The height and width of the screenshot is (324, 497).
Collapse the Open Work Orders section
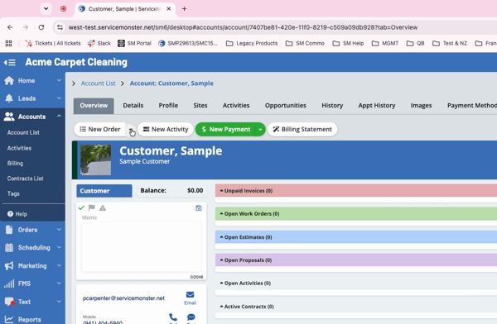(x=221, y=213)
